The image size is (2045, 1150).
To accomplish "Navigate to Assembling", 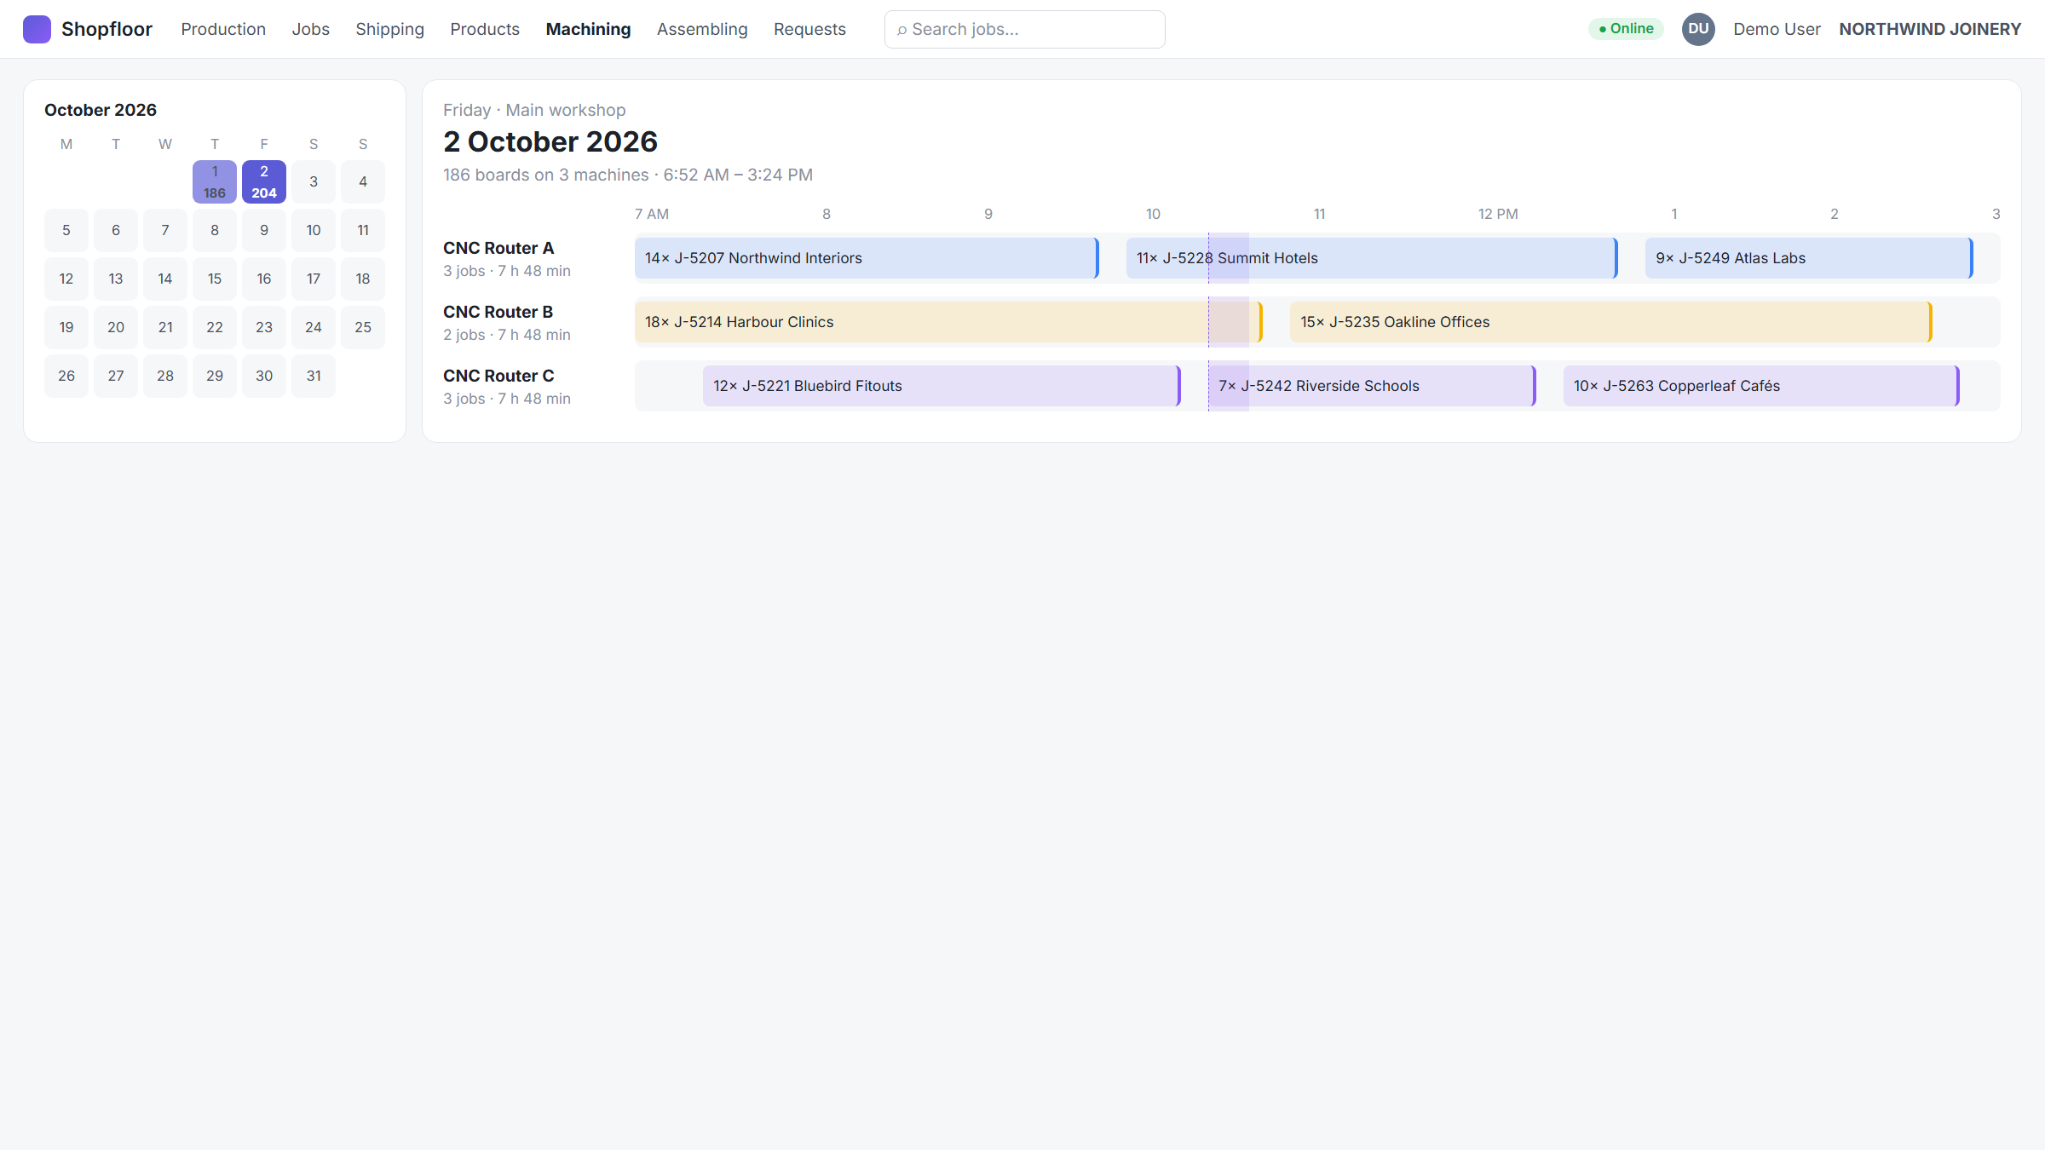I will pyautogui.click(x=702, y=29).
